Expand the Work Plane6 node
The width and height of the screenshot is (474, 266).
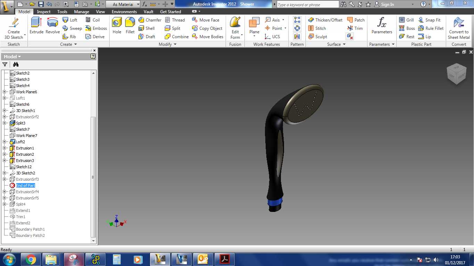point(5,92)
